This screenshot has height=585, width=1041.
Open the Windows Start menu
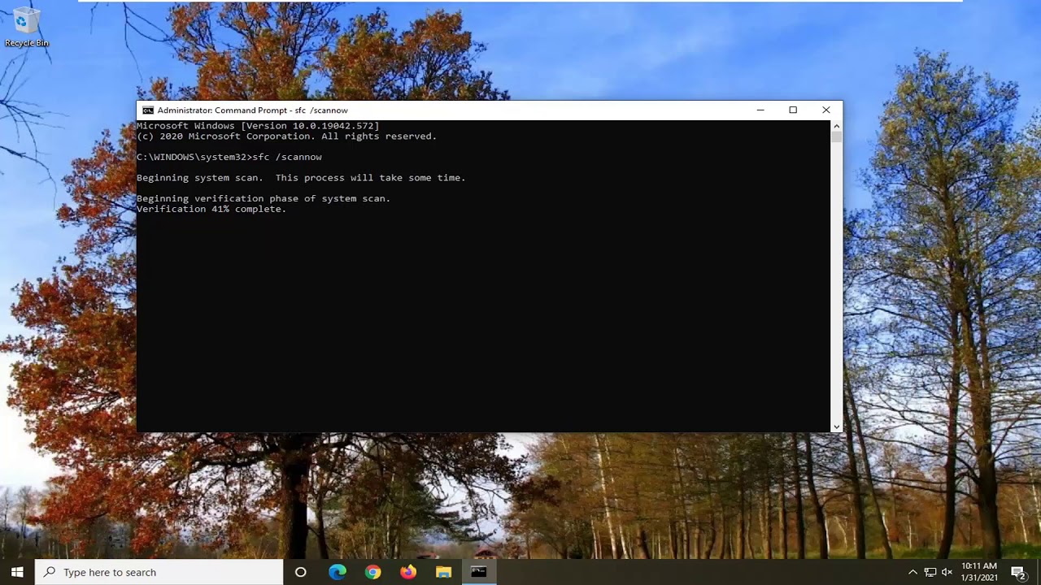tap(17, 572)
